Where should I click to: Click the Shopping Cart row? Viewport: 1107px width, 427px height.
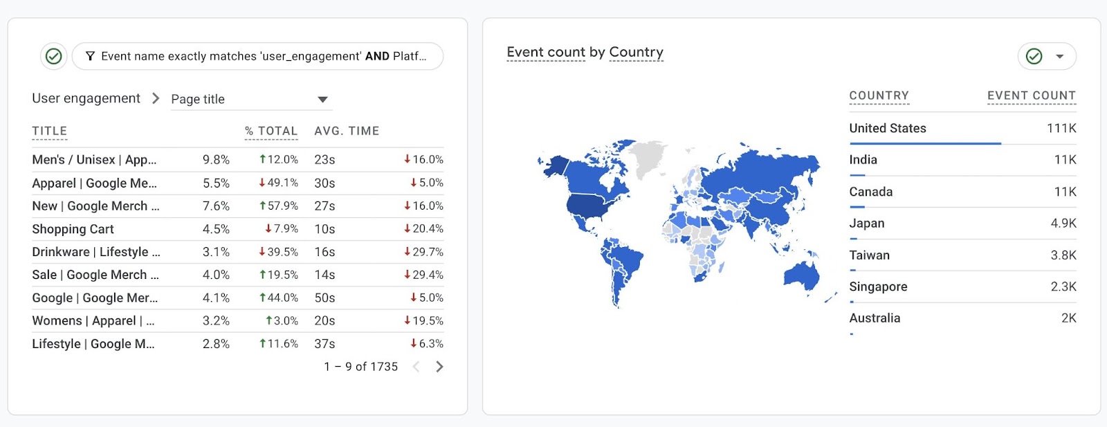pos(73,229)
